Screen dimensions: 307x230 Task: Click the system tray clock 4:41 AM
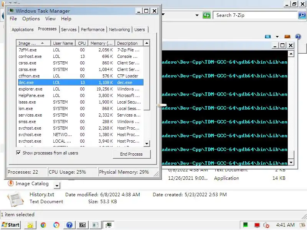pos(285,225)
